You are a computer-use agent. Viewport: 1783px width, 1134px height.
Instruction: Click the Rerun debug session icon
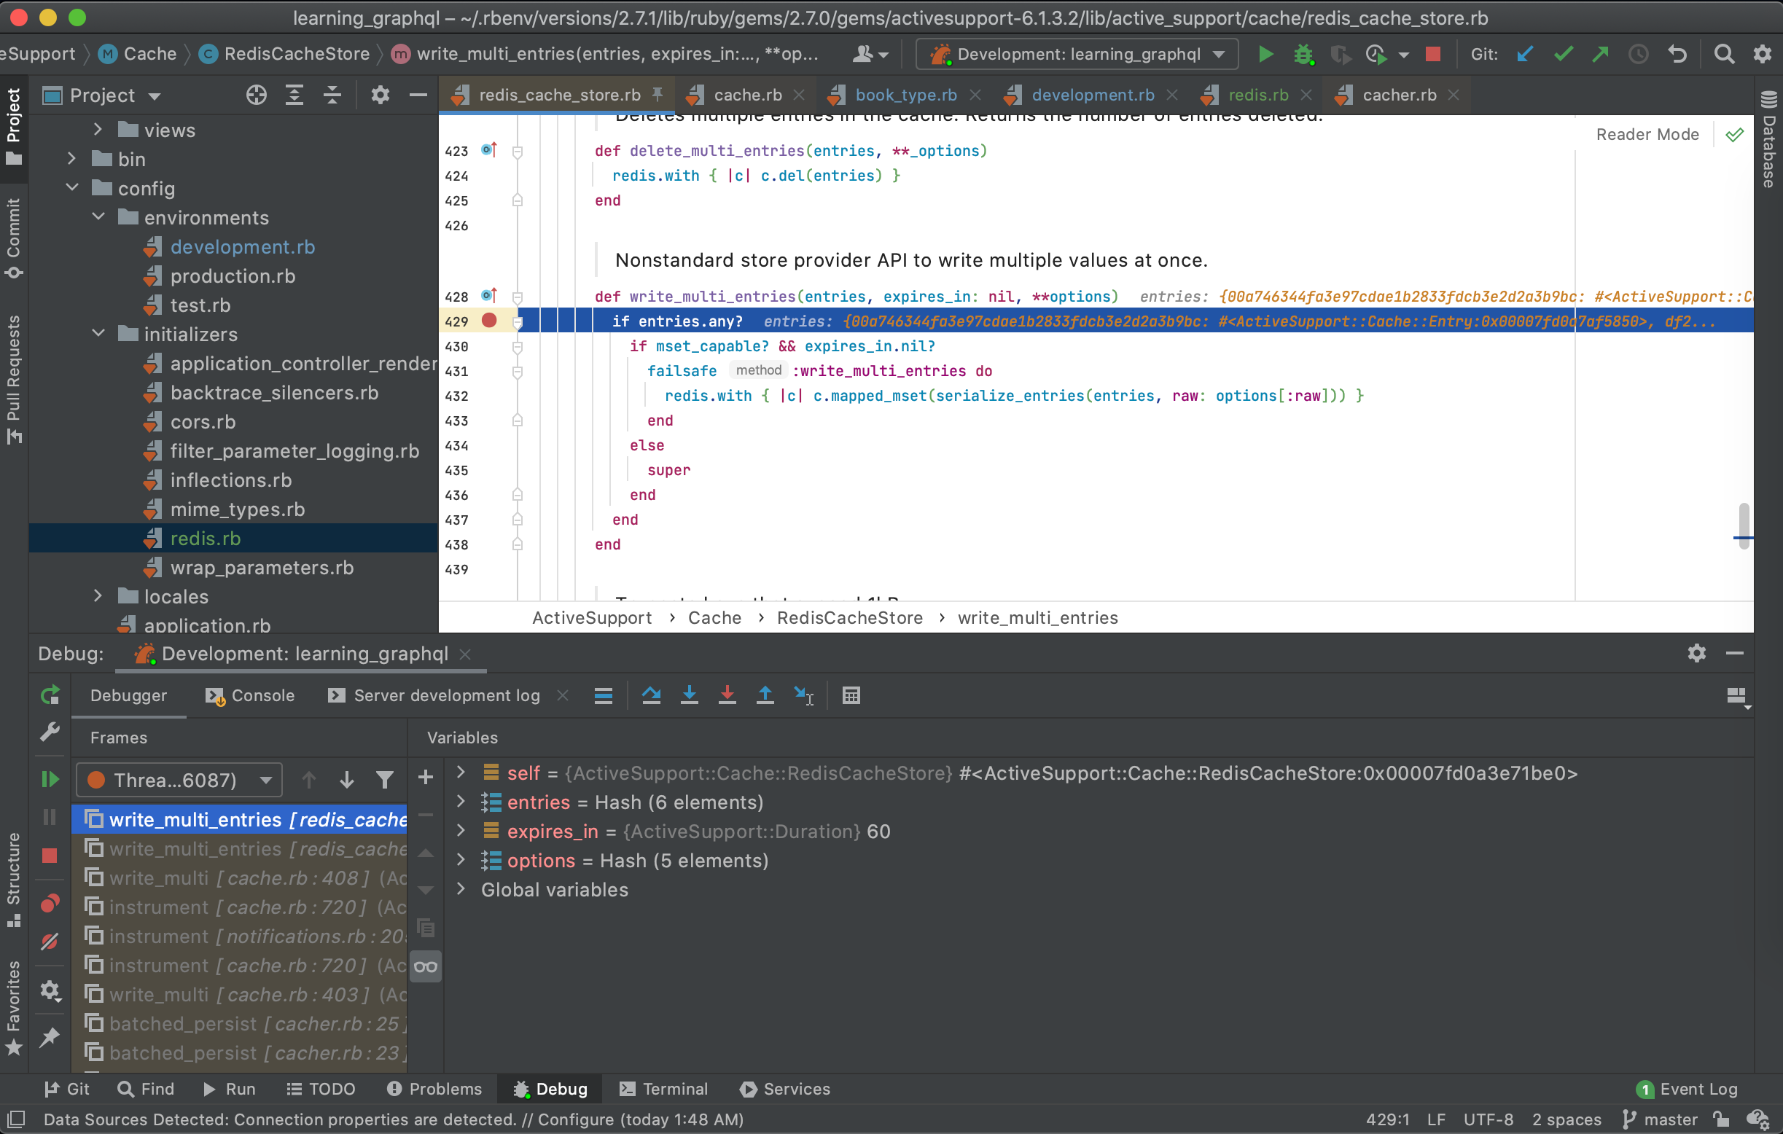(50, 695)
